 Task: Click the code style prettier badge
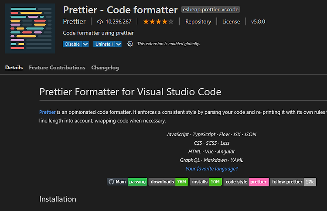point(246,182)
